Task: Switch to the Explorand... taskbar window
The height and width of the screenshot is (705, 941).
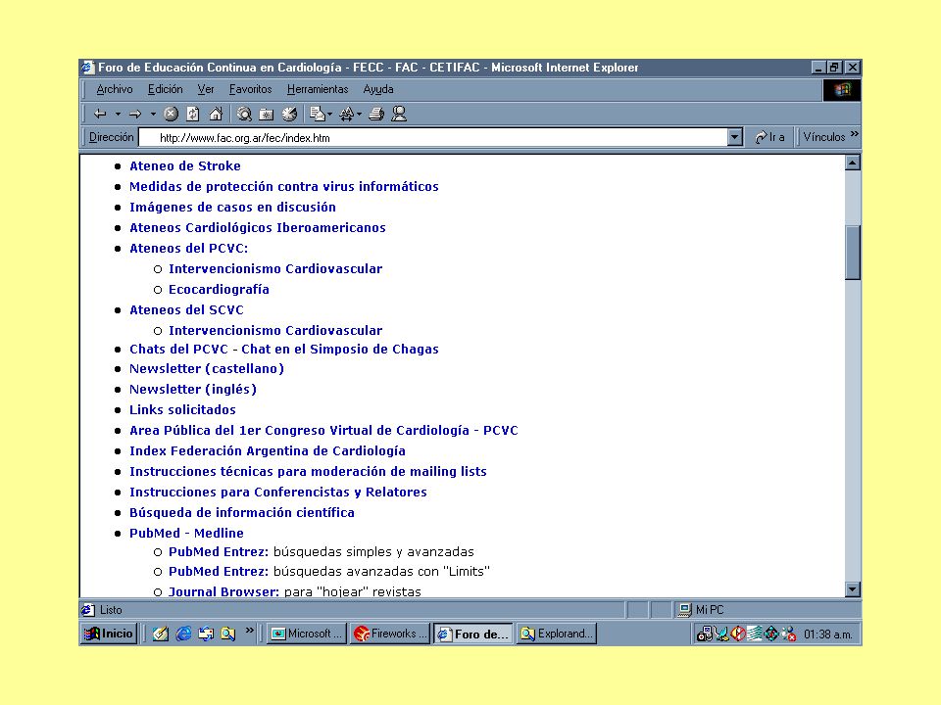Action: point(557,634)
